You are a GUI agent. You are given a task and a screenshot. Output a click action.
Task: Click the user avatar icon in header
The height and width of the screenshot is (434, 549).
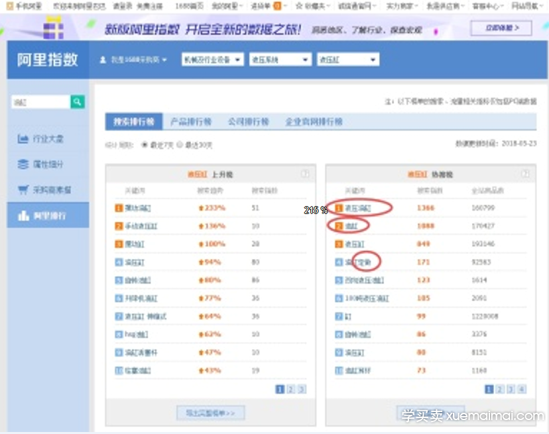pos(103,60)
